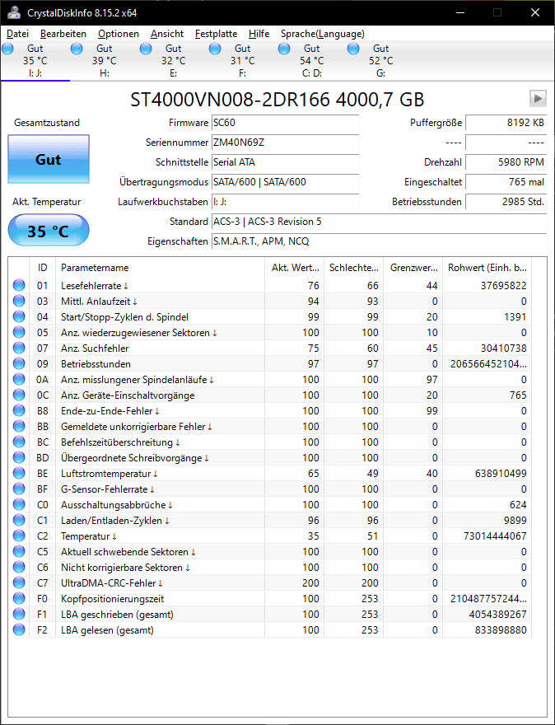The width and height of the screenshot is (555, 725).
Task: Click CrystalDiskInfo app icon in title bar
Action: click(14, 12)
